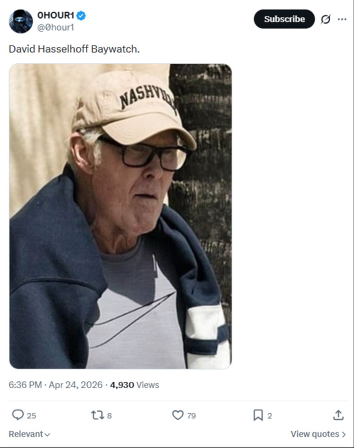Click the 4,930 Views counter

(x=135, y=385)
